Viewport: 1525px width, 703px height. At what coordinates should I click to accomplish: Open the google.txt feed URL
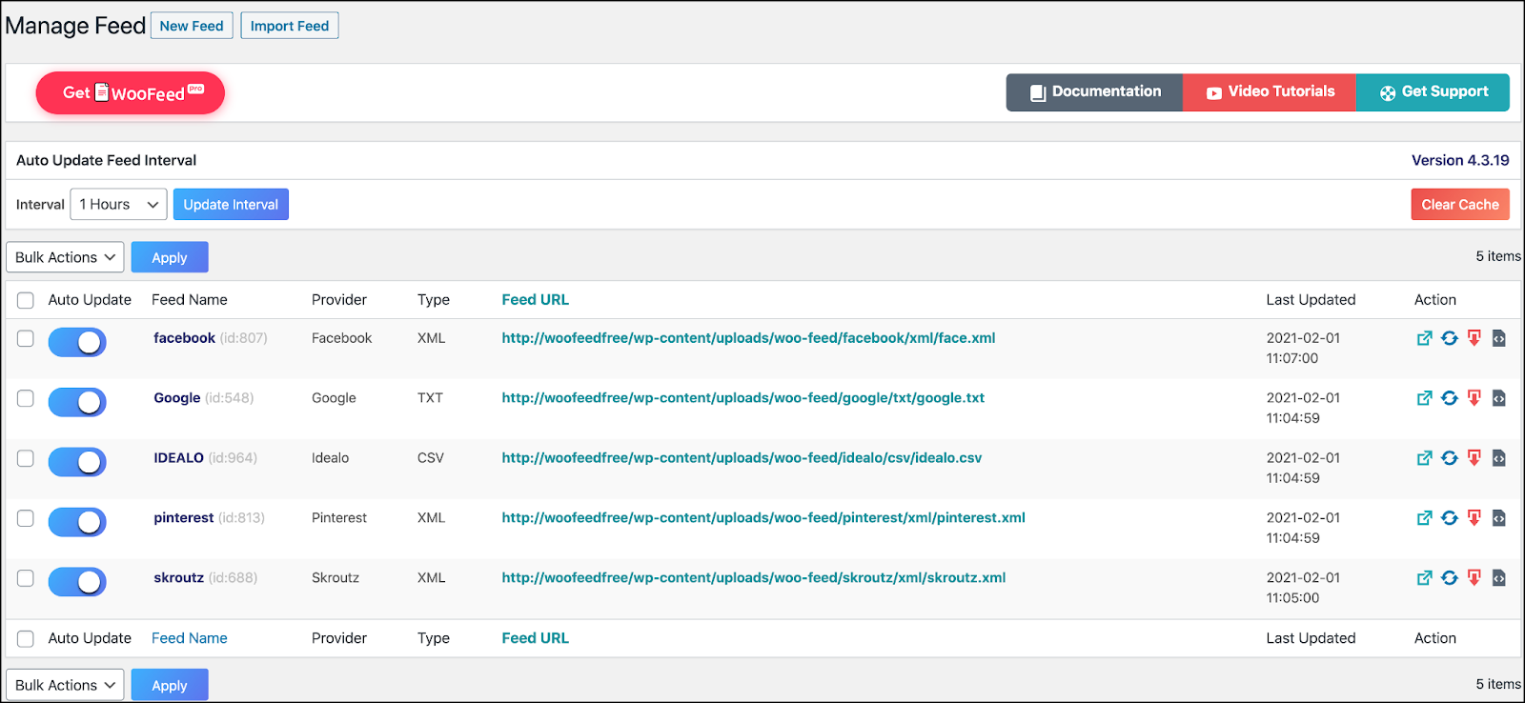pos(743,398)
